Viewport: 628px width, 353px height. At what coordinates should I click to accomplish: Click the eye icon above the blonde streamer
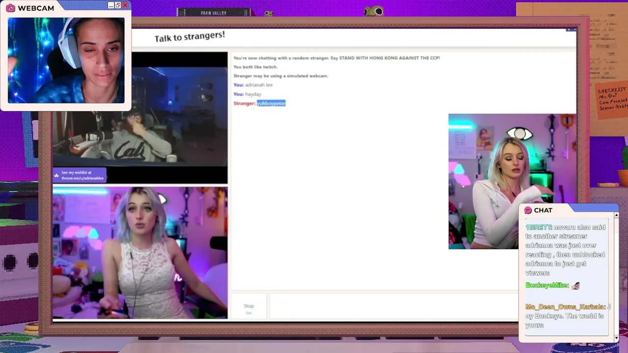[x=519, y=133]
